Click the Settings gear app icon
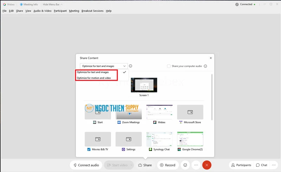281x172 pixels. pyautogui.click(x=123, y=149)
